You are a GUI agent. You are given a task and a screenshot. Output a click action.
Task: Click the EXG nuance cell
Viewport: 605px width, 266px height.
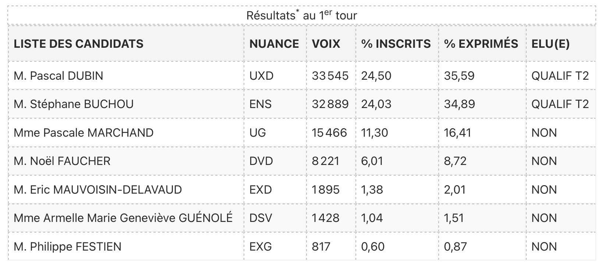pyautogui.click(x=261, y=247)
